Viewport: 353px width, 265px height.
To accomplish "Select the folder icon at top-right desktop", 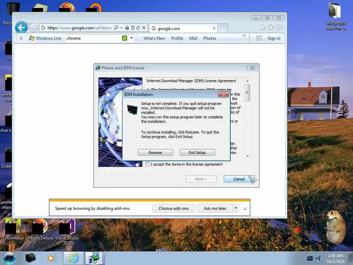I will (x=336, y=16).
